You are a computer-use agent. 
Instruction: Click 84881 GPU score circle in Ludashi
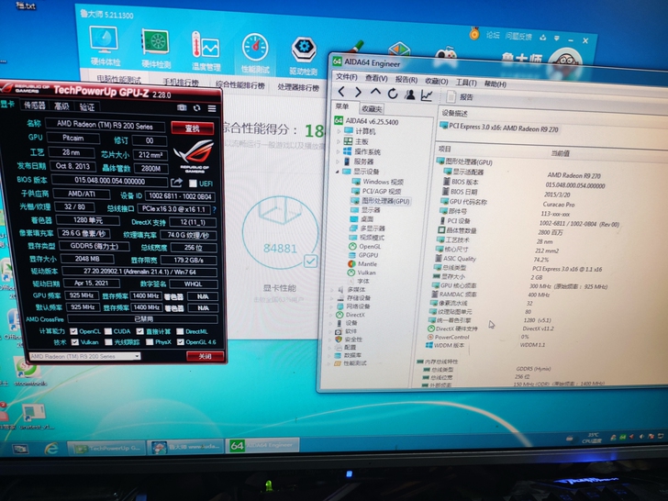click(x=280, y=233)
